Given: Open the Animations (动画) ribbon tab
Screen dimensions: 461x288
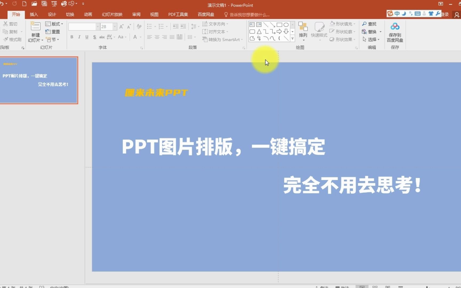Looking at the screenshot, I should click(x=88, y=14).
